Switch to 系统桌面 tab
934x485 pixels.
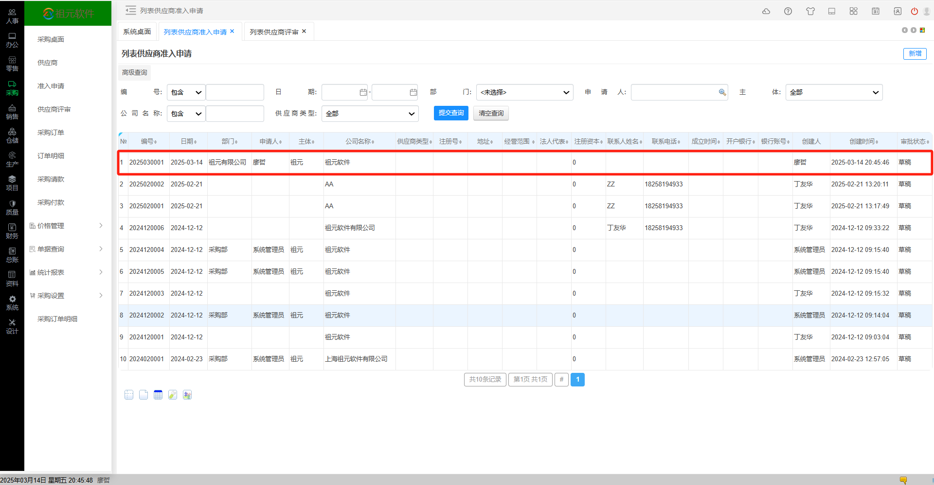tap(137, 32)
